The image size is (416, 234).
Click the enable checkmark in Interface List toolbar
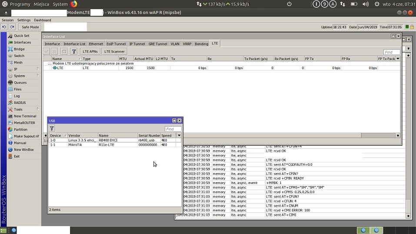[47, 51]
